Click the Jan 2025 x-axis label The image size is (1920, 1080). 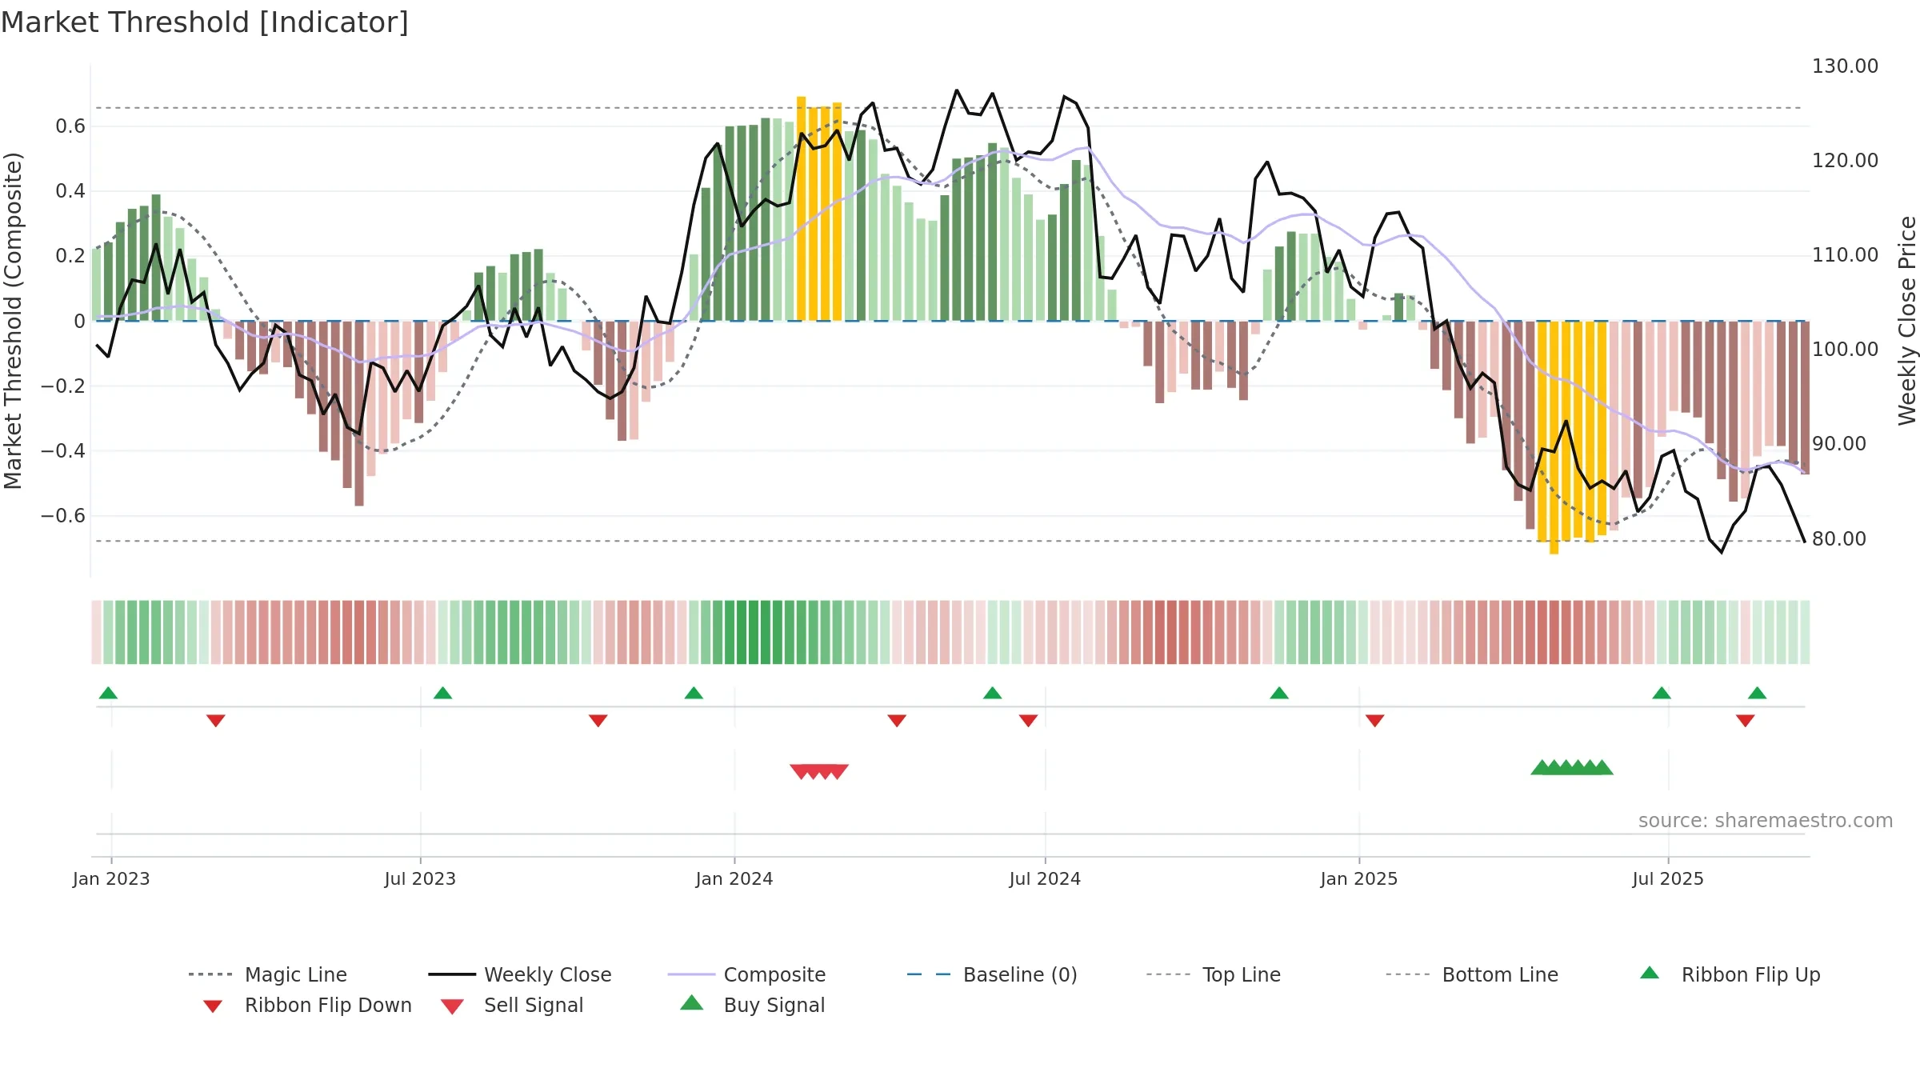[1359, 879]
